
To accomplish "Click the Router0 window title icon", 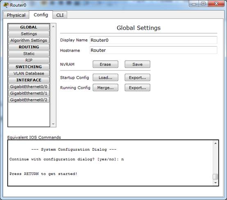I will click(x=6, y=5).
